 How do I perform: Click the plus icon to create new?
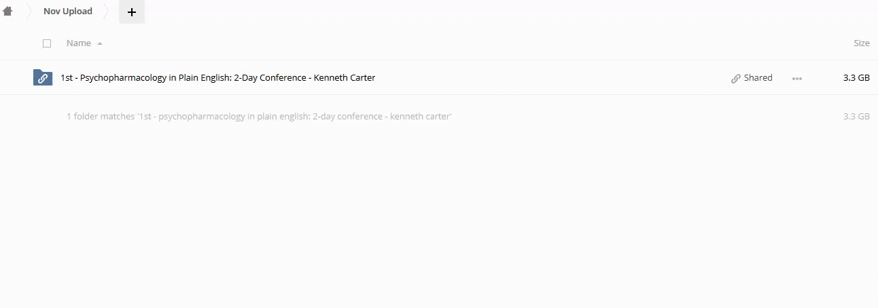pyautogui.click(x=132, y=12)
